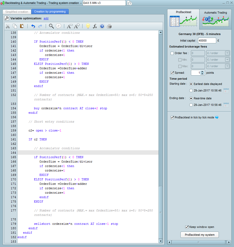Click the Cut scissors icon
The height and width of the screenshot is (247, 234).
point(8,26)
